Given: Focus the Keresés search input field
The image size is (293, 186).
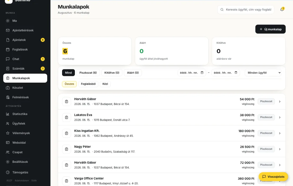Looking at the screenshot, I should point(246,10).
